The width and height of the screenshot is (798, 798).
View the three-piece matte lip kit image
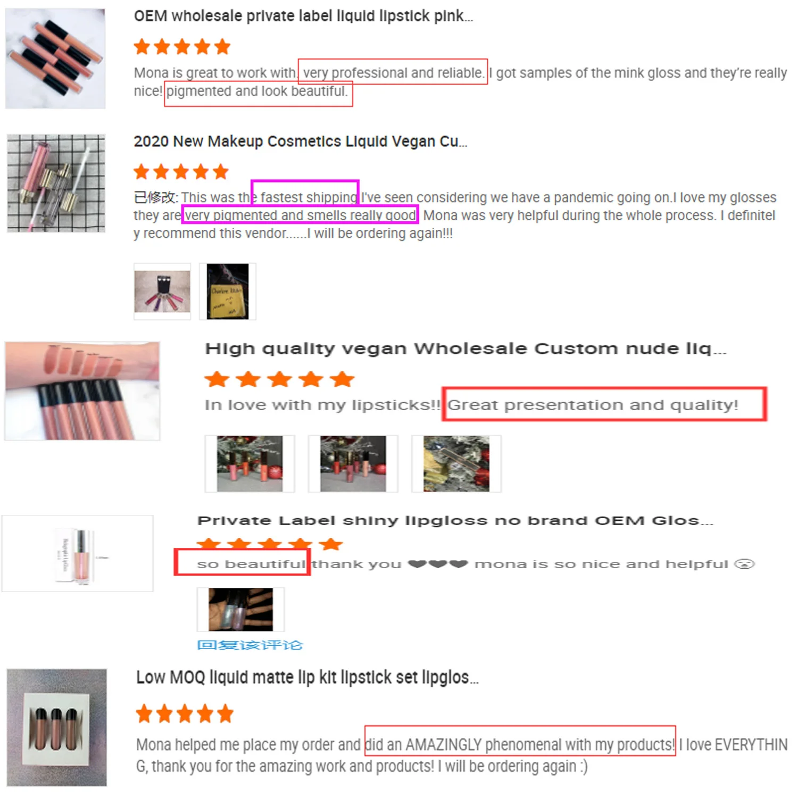point(56,727)
